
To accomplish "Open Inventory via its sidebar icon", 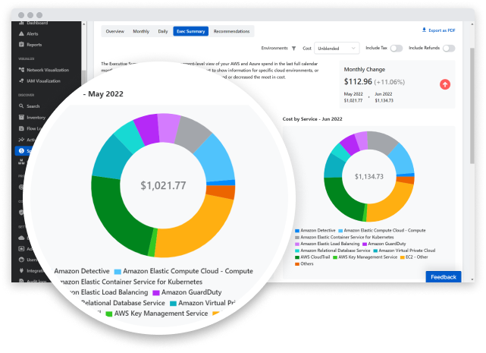I will coord(20,118).
